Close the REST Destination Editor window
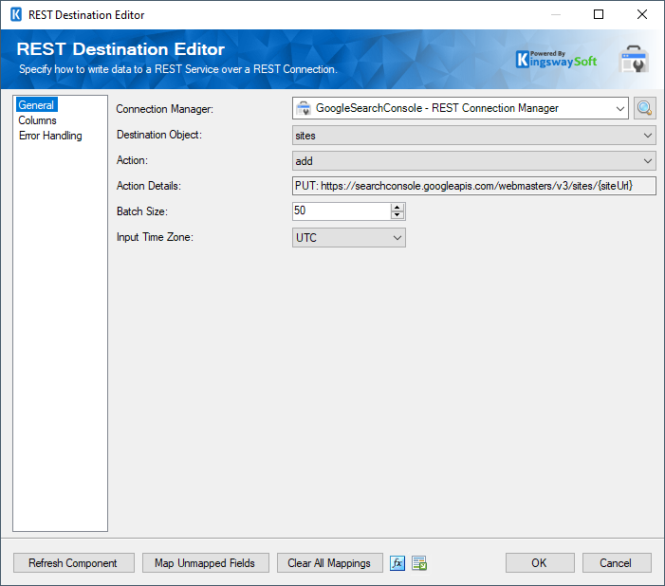The height and width of the screenshot is (586, 665). [642, 15]
